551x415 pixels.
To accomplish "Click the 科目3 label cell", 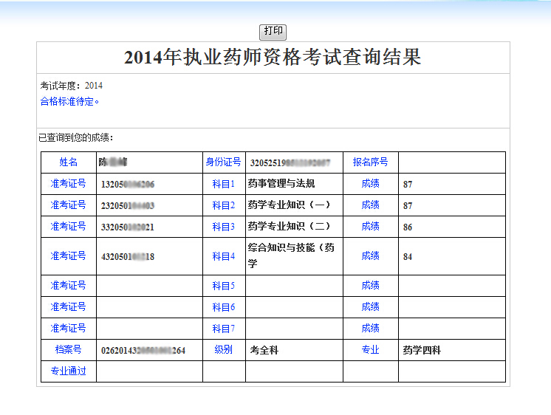I will point(224,227).
